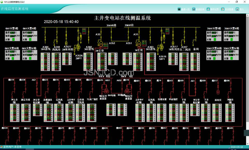Viewport: 249px width, 150px height.
Task: Click the vertical scrollbar up arrow
Action: coord(247,15)
